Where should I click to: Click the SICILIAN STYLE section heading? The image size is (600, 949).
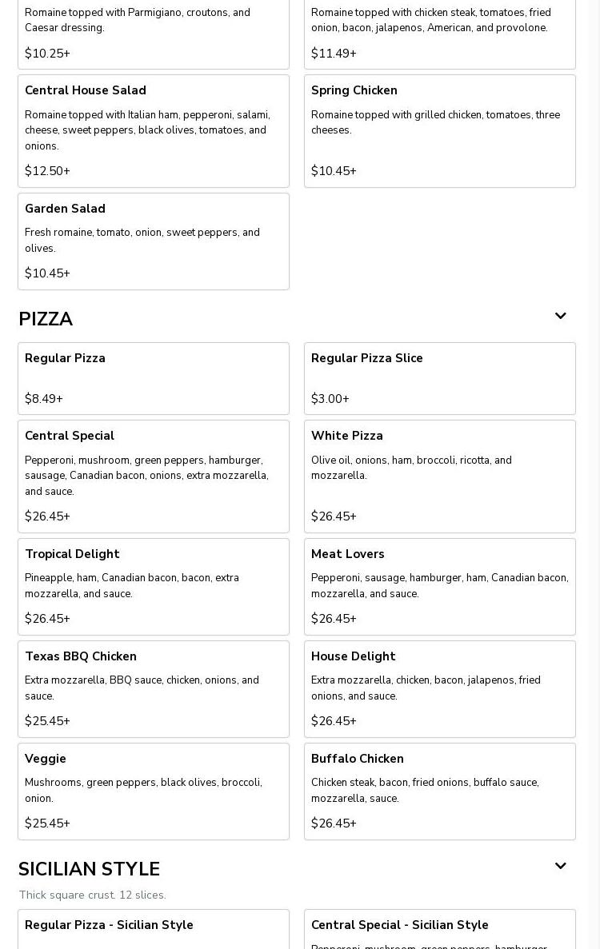(89, 869)
